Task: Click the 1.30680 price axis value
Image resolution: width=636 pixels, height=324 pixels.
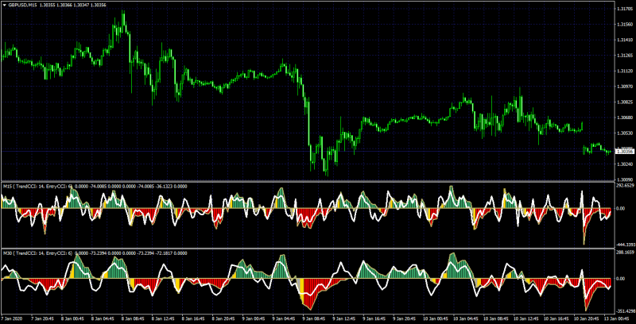Action: 625,118
